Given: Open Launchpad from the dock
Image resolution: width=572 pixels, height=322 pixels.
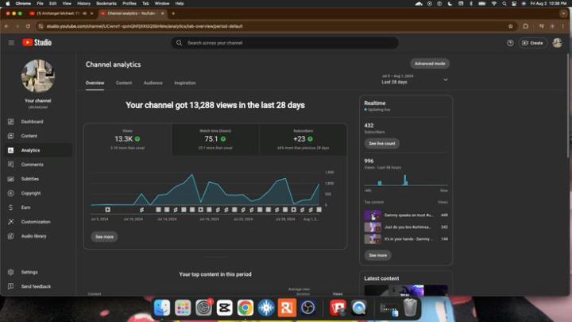Looking at the screenshot, I should point(183,308).
